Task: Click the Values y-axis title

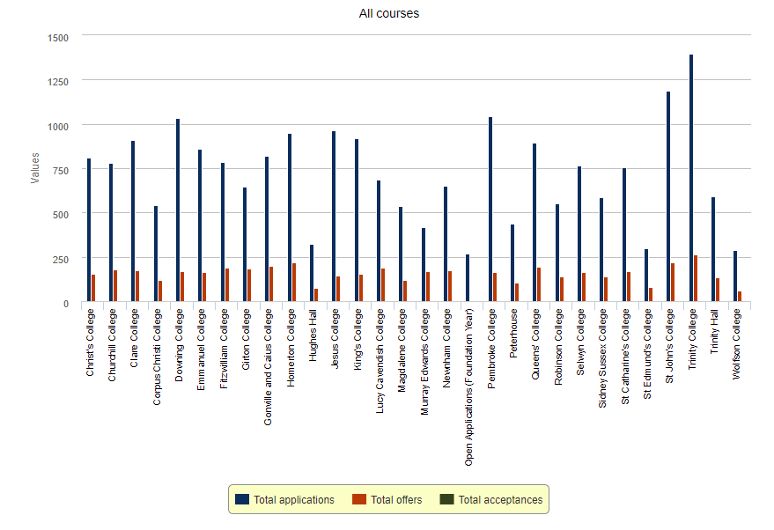Action: [x=35, y=167]
